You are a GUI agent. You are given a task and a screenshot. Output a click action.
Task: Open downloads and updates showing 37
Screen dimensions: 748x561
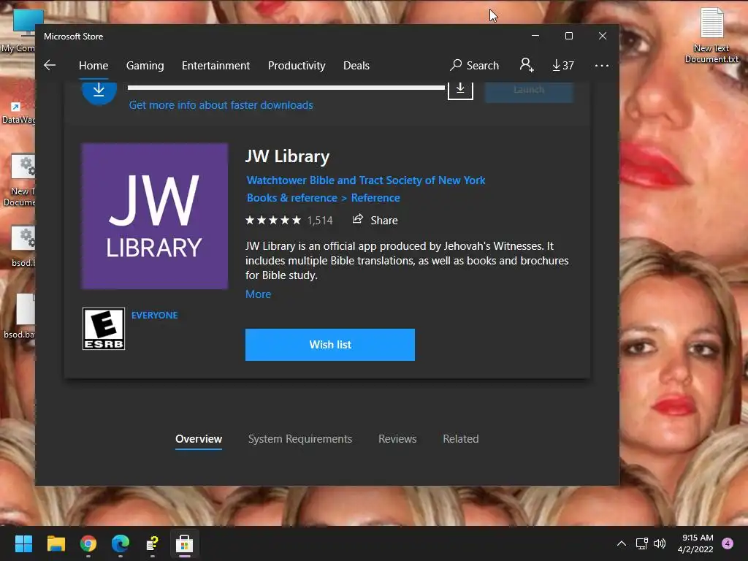coord(563,65)
